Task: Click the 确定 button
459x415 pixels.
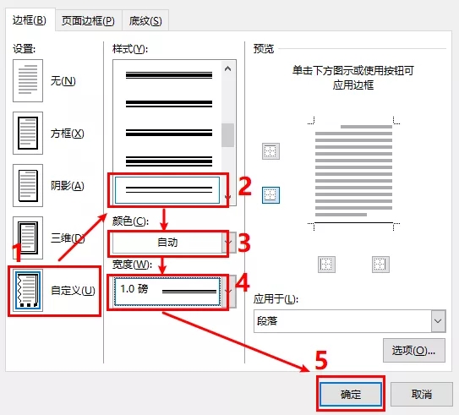Action: [x=351, y=394]
